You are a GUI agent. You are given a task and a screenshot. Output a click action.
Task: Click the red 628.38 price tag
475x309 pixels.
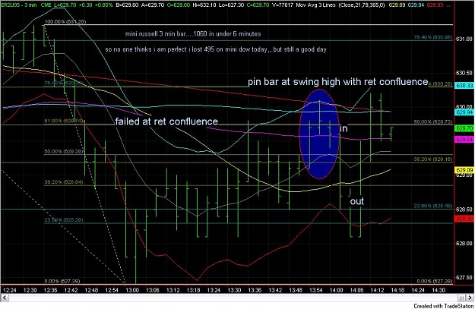pos(464,218)
